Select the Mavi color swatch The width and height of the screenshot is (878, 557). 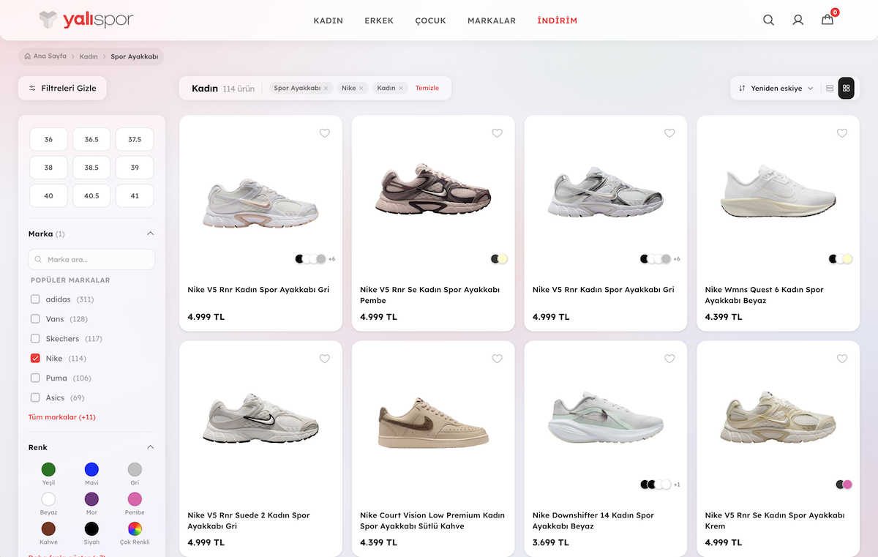[x=91, y=469]
